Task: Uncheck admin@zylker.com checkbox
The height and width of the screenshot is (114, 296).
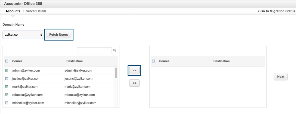Action: point(7,71)
